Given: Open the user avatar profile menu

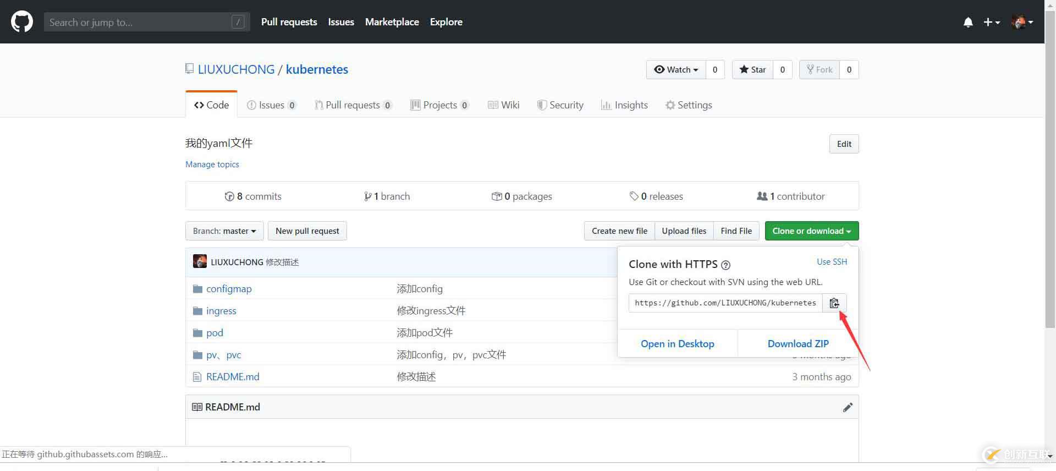Looking at the screenshot, I should coord(1022,22).
